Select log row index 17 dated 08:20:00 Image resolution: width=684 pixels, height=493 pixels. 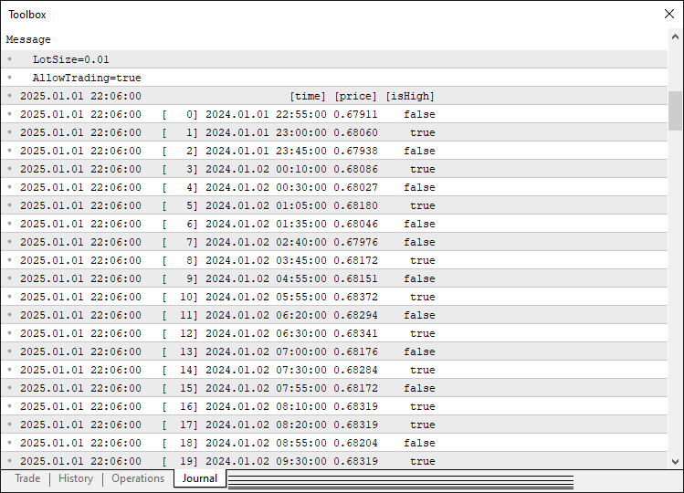click(x=334, y=425)
